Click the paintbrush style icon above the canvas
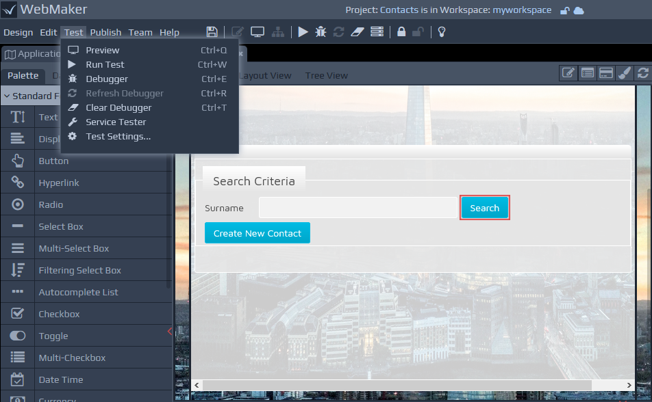Screen dimensions: 652x402 624,74
